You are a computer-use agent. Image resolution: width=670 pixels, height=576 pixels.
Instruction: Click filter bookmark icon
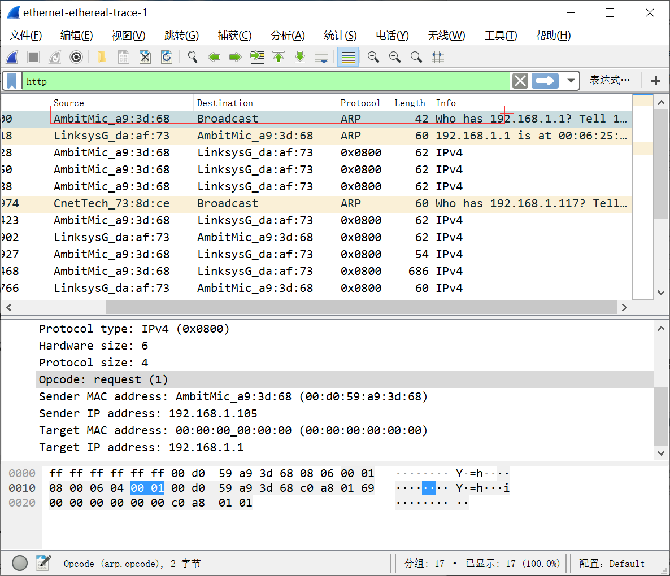tap(12, 81)
